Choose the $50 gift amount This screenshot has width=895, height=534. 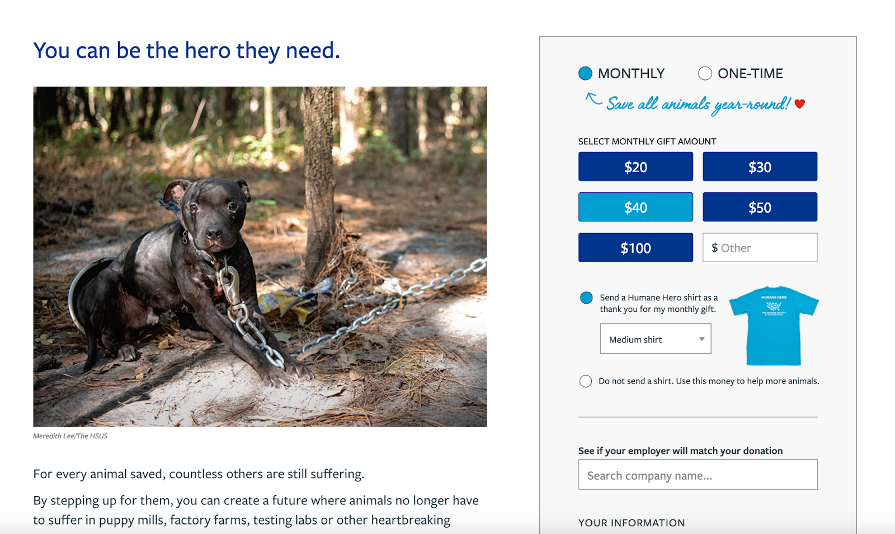coord(760,207)
